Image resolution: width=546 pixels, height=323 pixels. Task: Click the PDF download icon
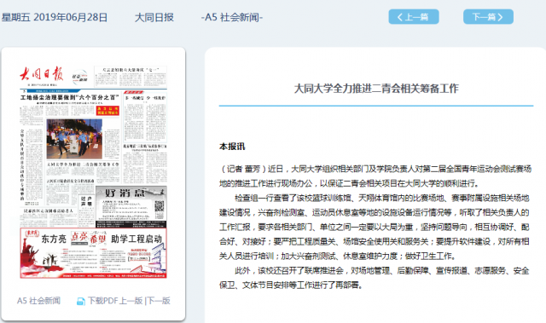click(x=81, y=301)
